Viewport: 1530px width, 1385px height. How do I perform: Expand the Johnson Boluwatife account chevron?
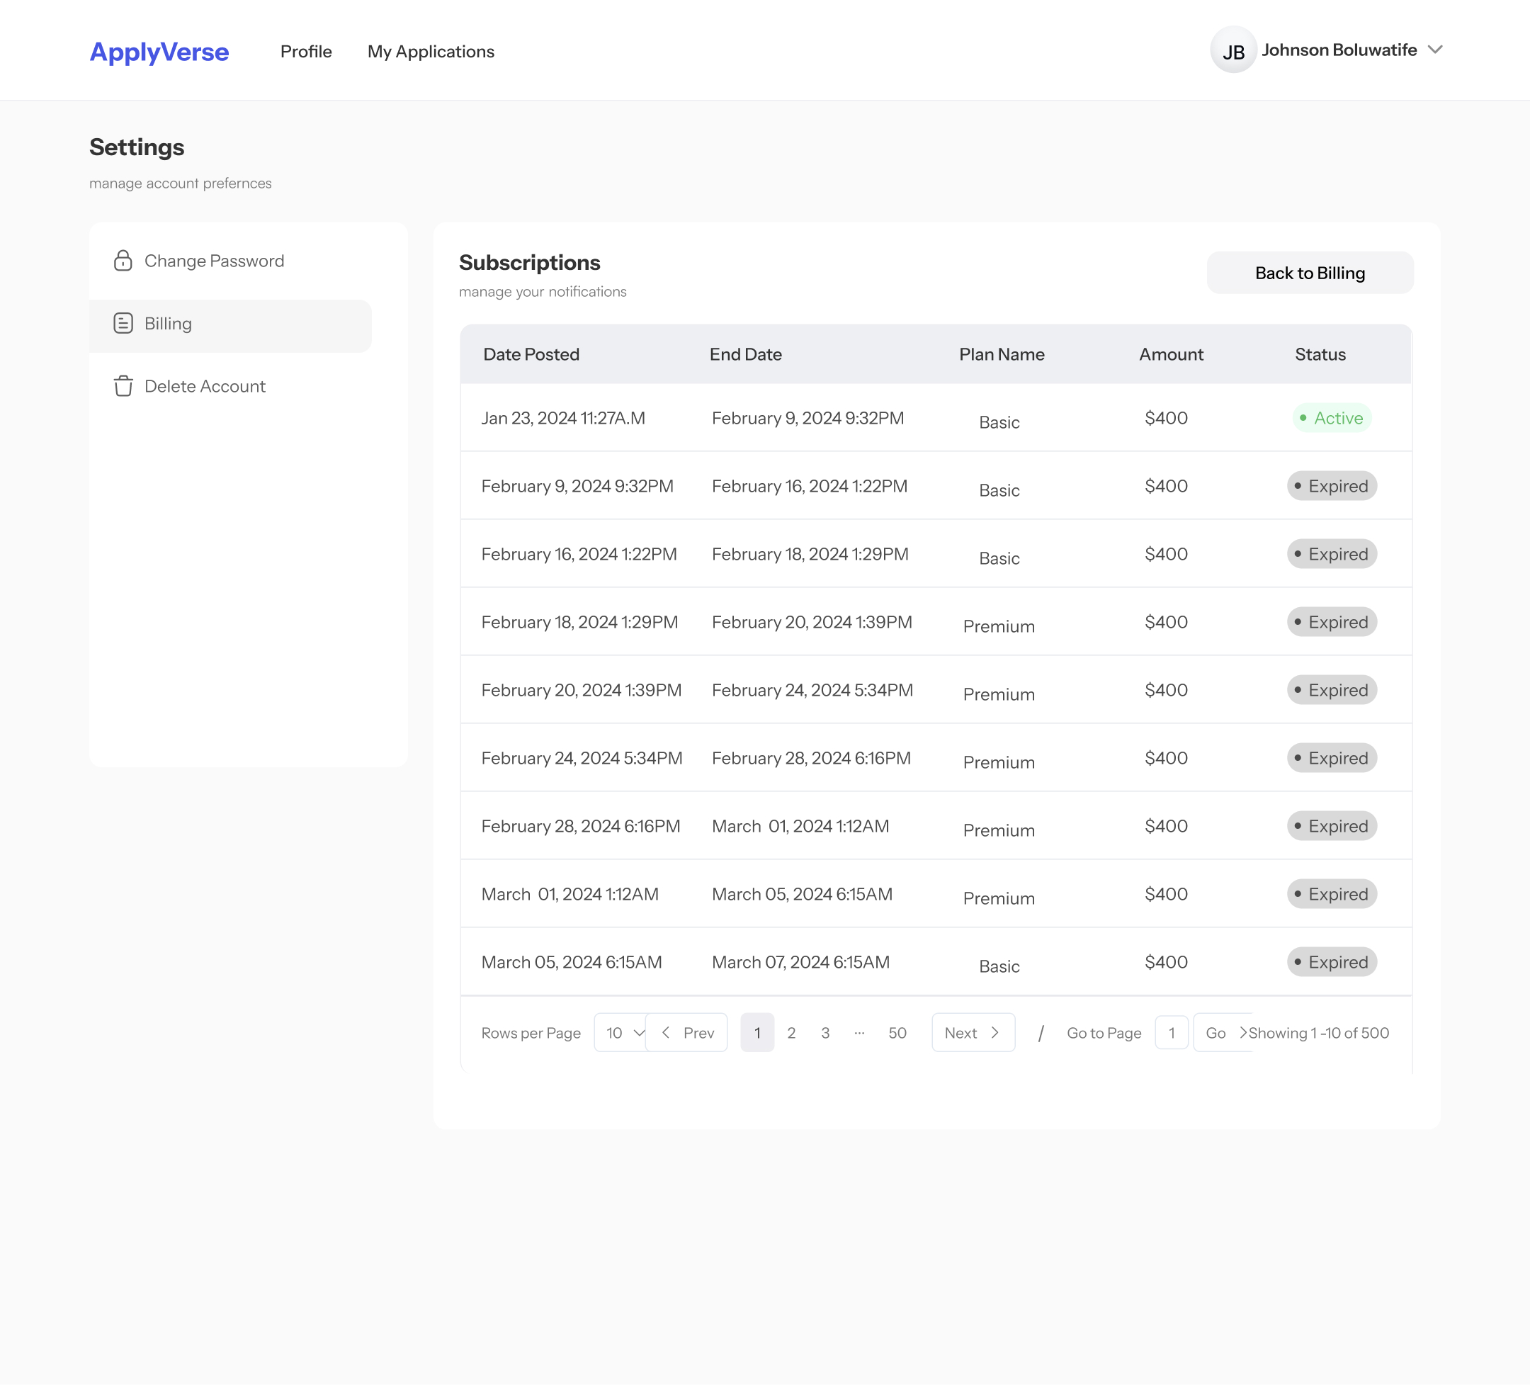coord(1434,50)
